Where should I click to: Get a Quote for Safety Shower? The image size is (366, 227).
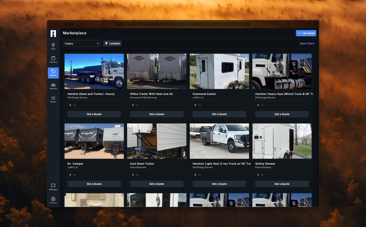pos(282,184)
